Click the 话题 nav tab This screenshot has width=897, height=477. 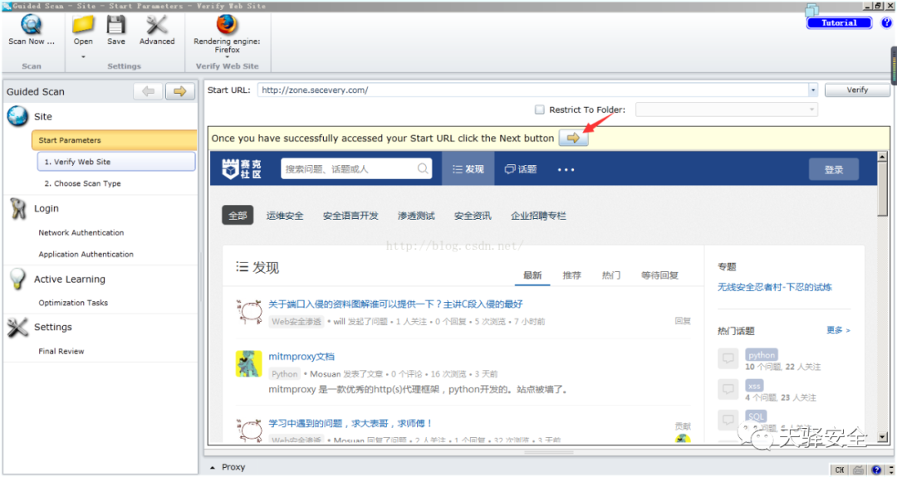521,169
